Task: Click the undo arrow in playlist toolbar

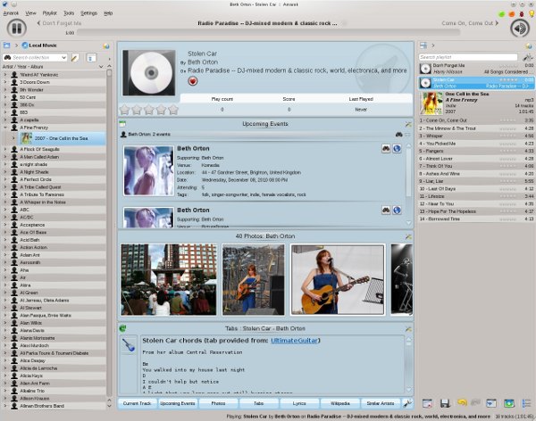Action: [x=462, y=404]
